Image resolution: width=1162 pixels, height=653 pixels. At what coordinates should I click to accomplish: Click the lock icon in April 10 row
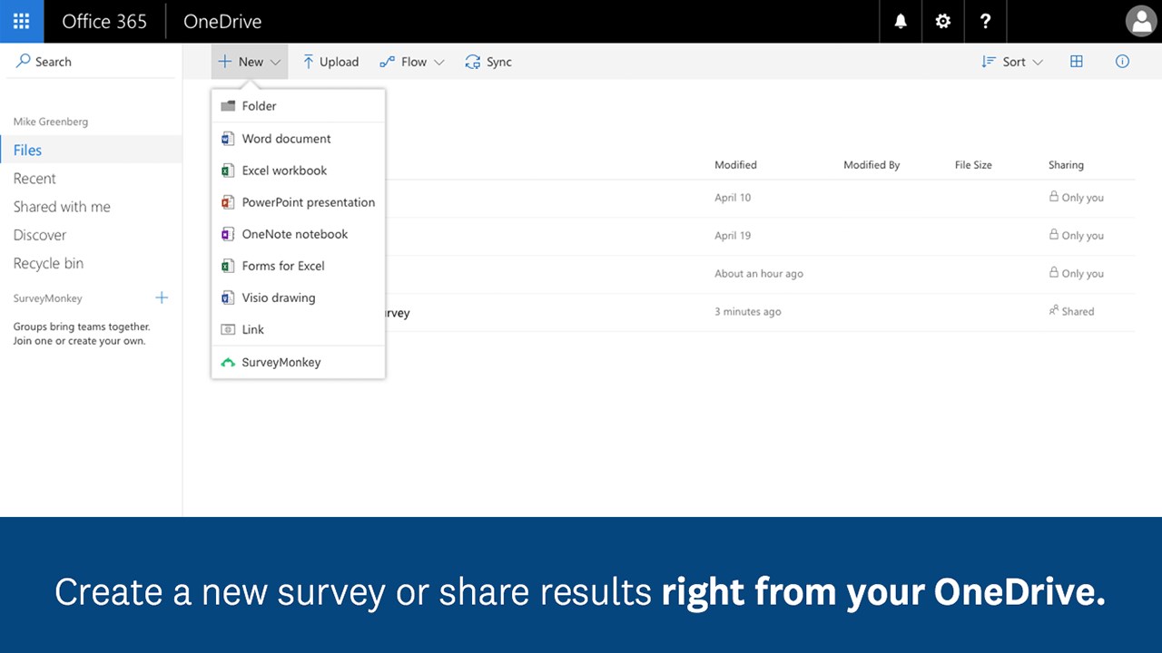(x=1054, y=196)
